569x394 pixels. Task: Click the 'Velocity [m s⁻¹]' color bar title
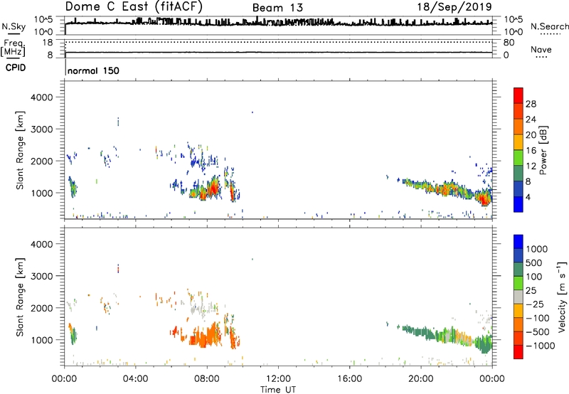tap(562, 297)
